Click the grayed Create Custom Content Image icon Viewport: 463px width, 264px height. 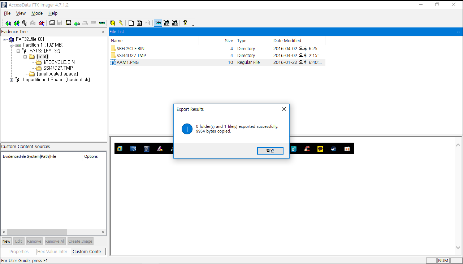coord(85,23)
